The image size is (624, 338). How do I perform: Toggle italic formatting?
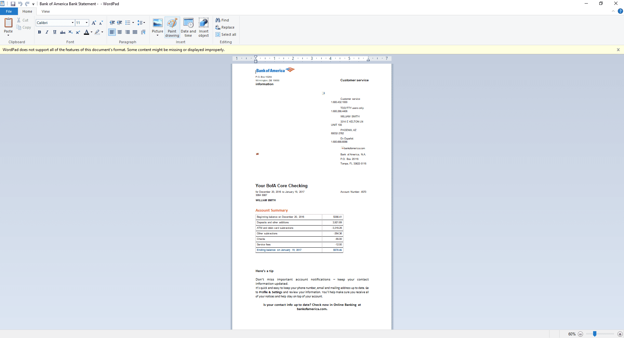point(47,32)
